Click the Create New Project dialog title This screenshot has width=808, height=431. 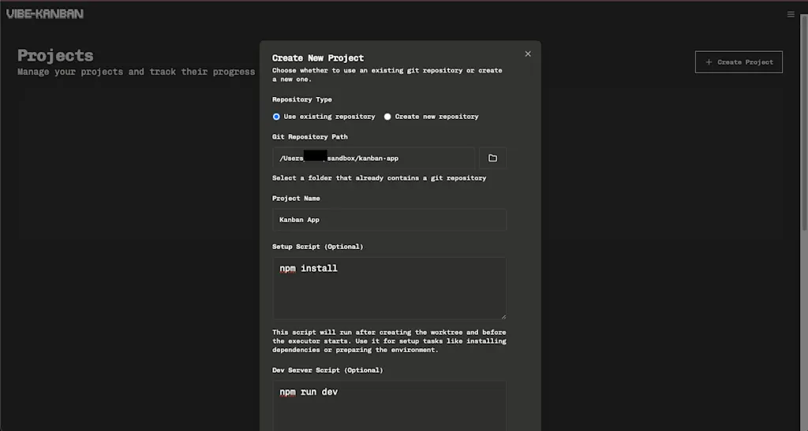click(318, 58)
